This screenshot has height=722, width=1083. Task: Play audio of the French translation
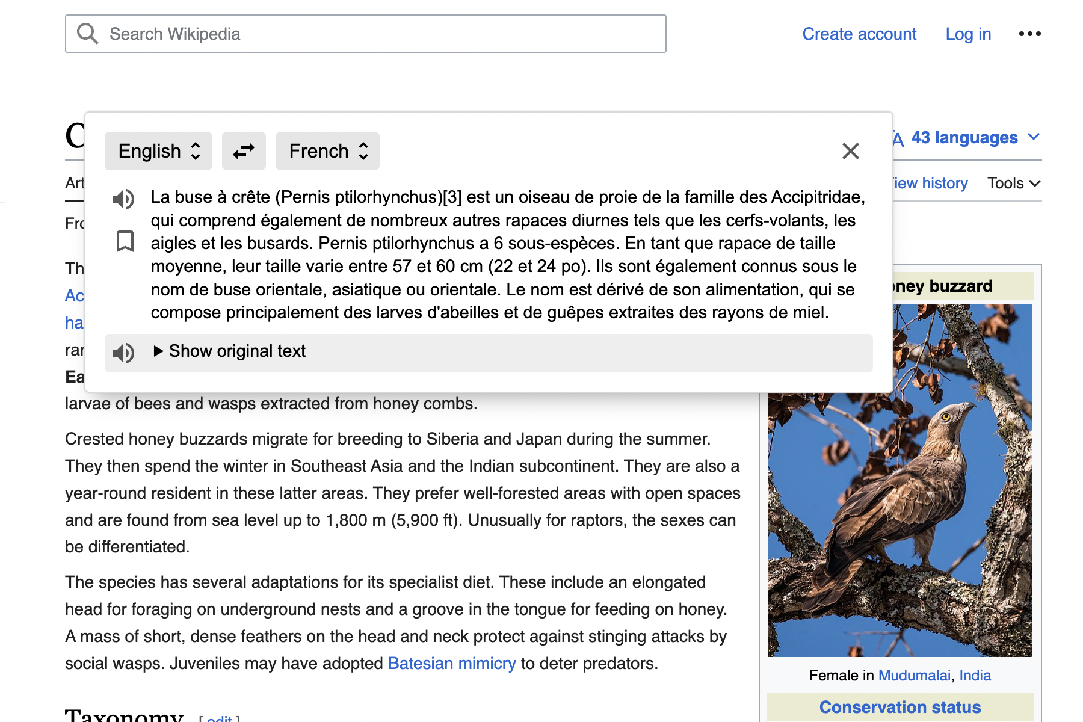pos(124,199)
